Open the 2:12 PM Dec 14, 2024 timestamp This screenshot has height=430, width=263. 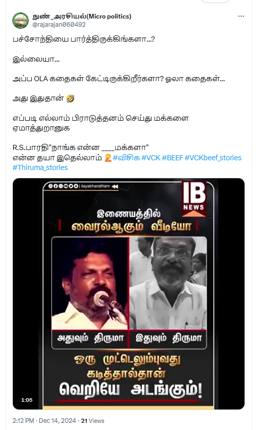click(44, 421)
